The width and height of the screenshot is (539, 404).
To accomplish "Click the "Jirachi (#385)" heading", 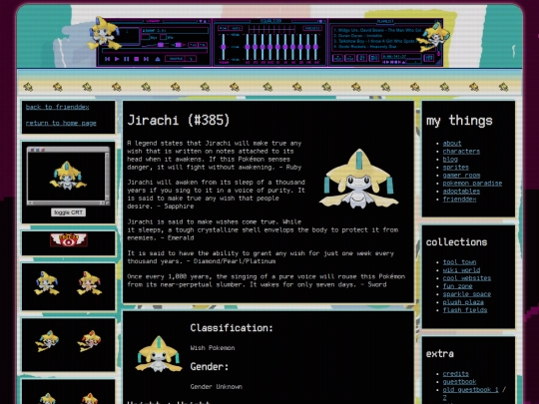I will (x=179, y=121).
